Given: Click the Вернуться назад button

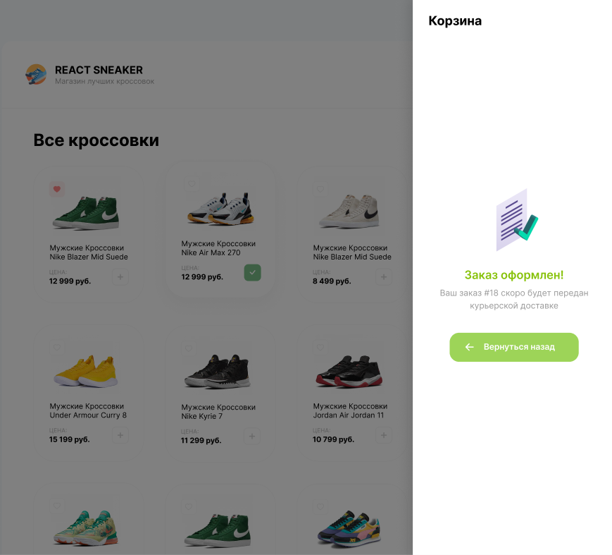Looking at the screenshot, I should [x=514, y=347].
